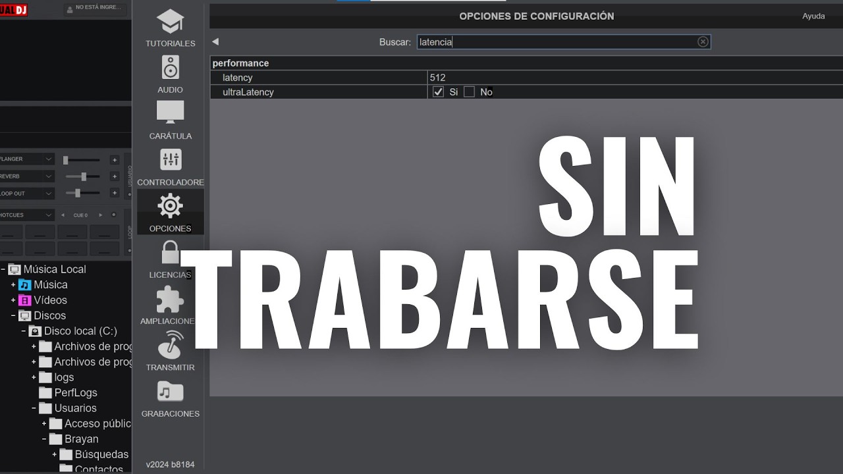
Task: Click the Ayuda help link
Action: 813,16
